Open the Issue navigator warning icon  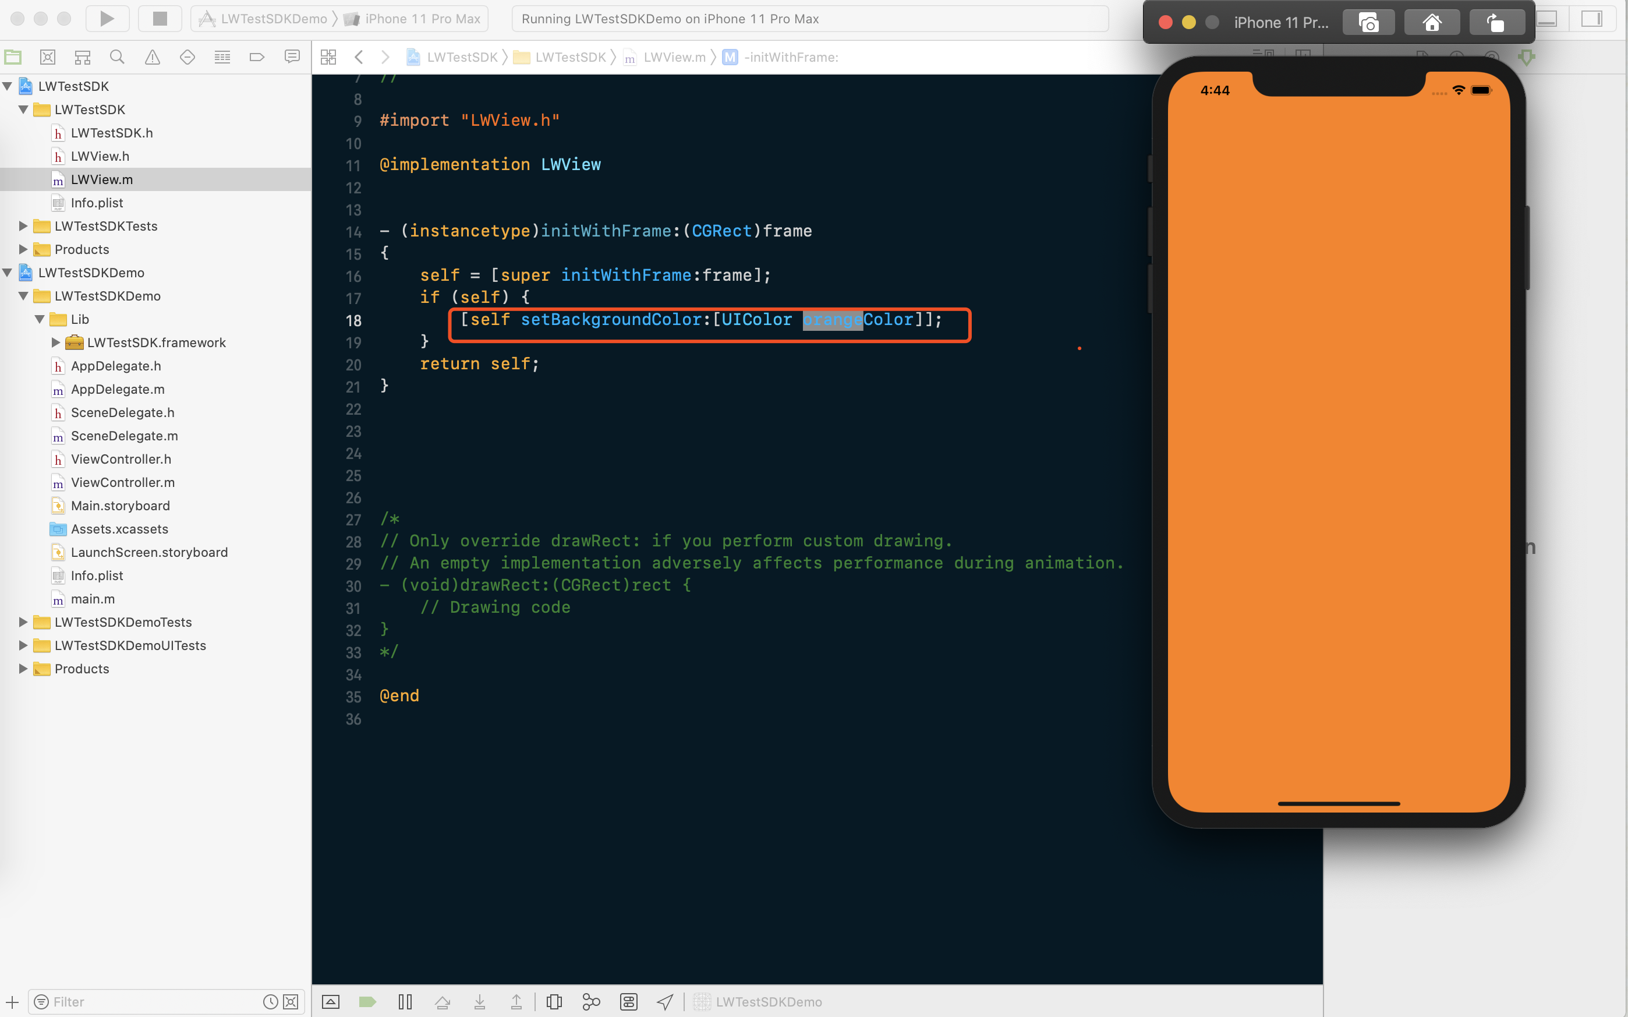point(153,57)
